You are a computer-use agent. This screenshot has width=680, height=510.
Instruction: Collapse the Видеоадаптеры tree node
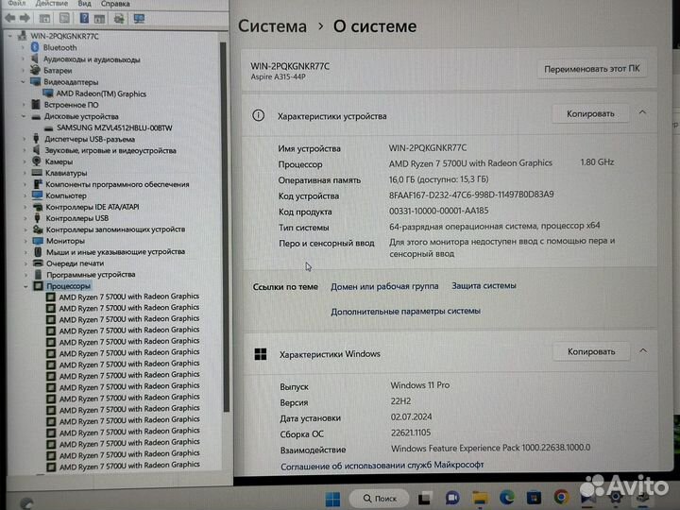click(x=23, y=81)
